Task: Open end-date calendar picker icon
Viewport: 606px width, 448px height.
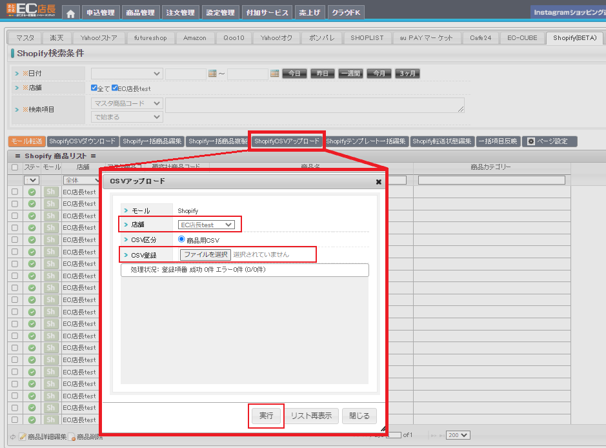Action: point(274,74)
